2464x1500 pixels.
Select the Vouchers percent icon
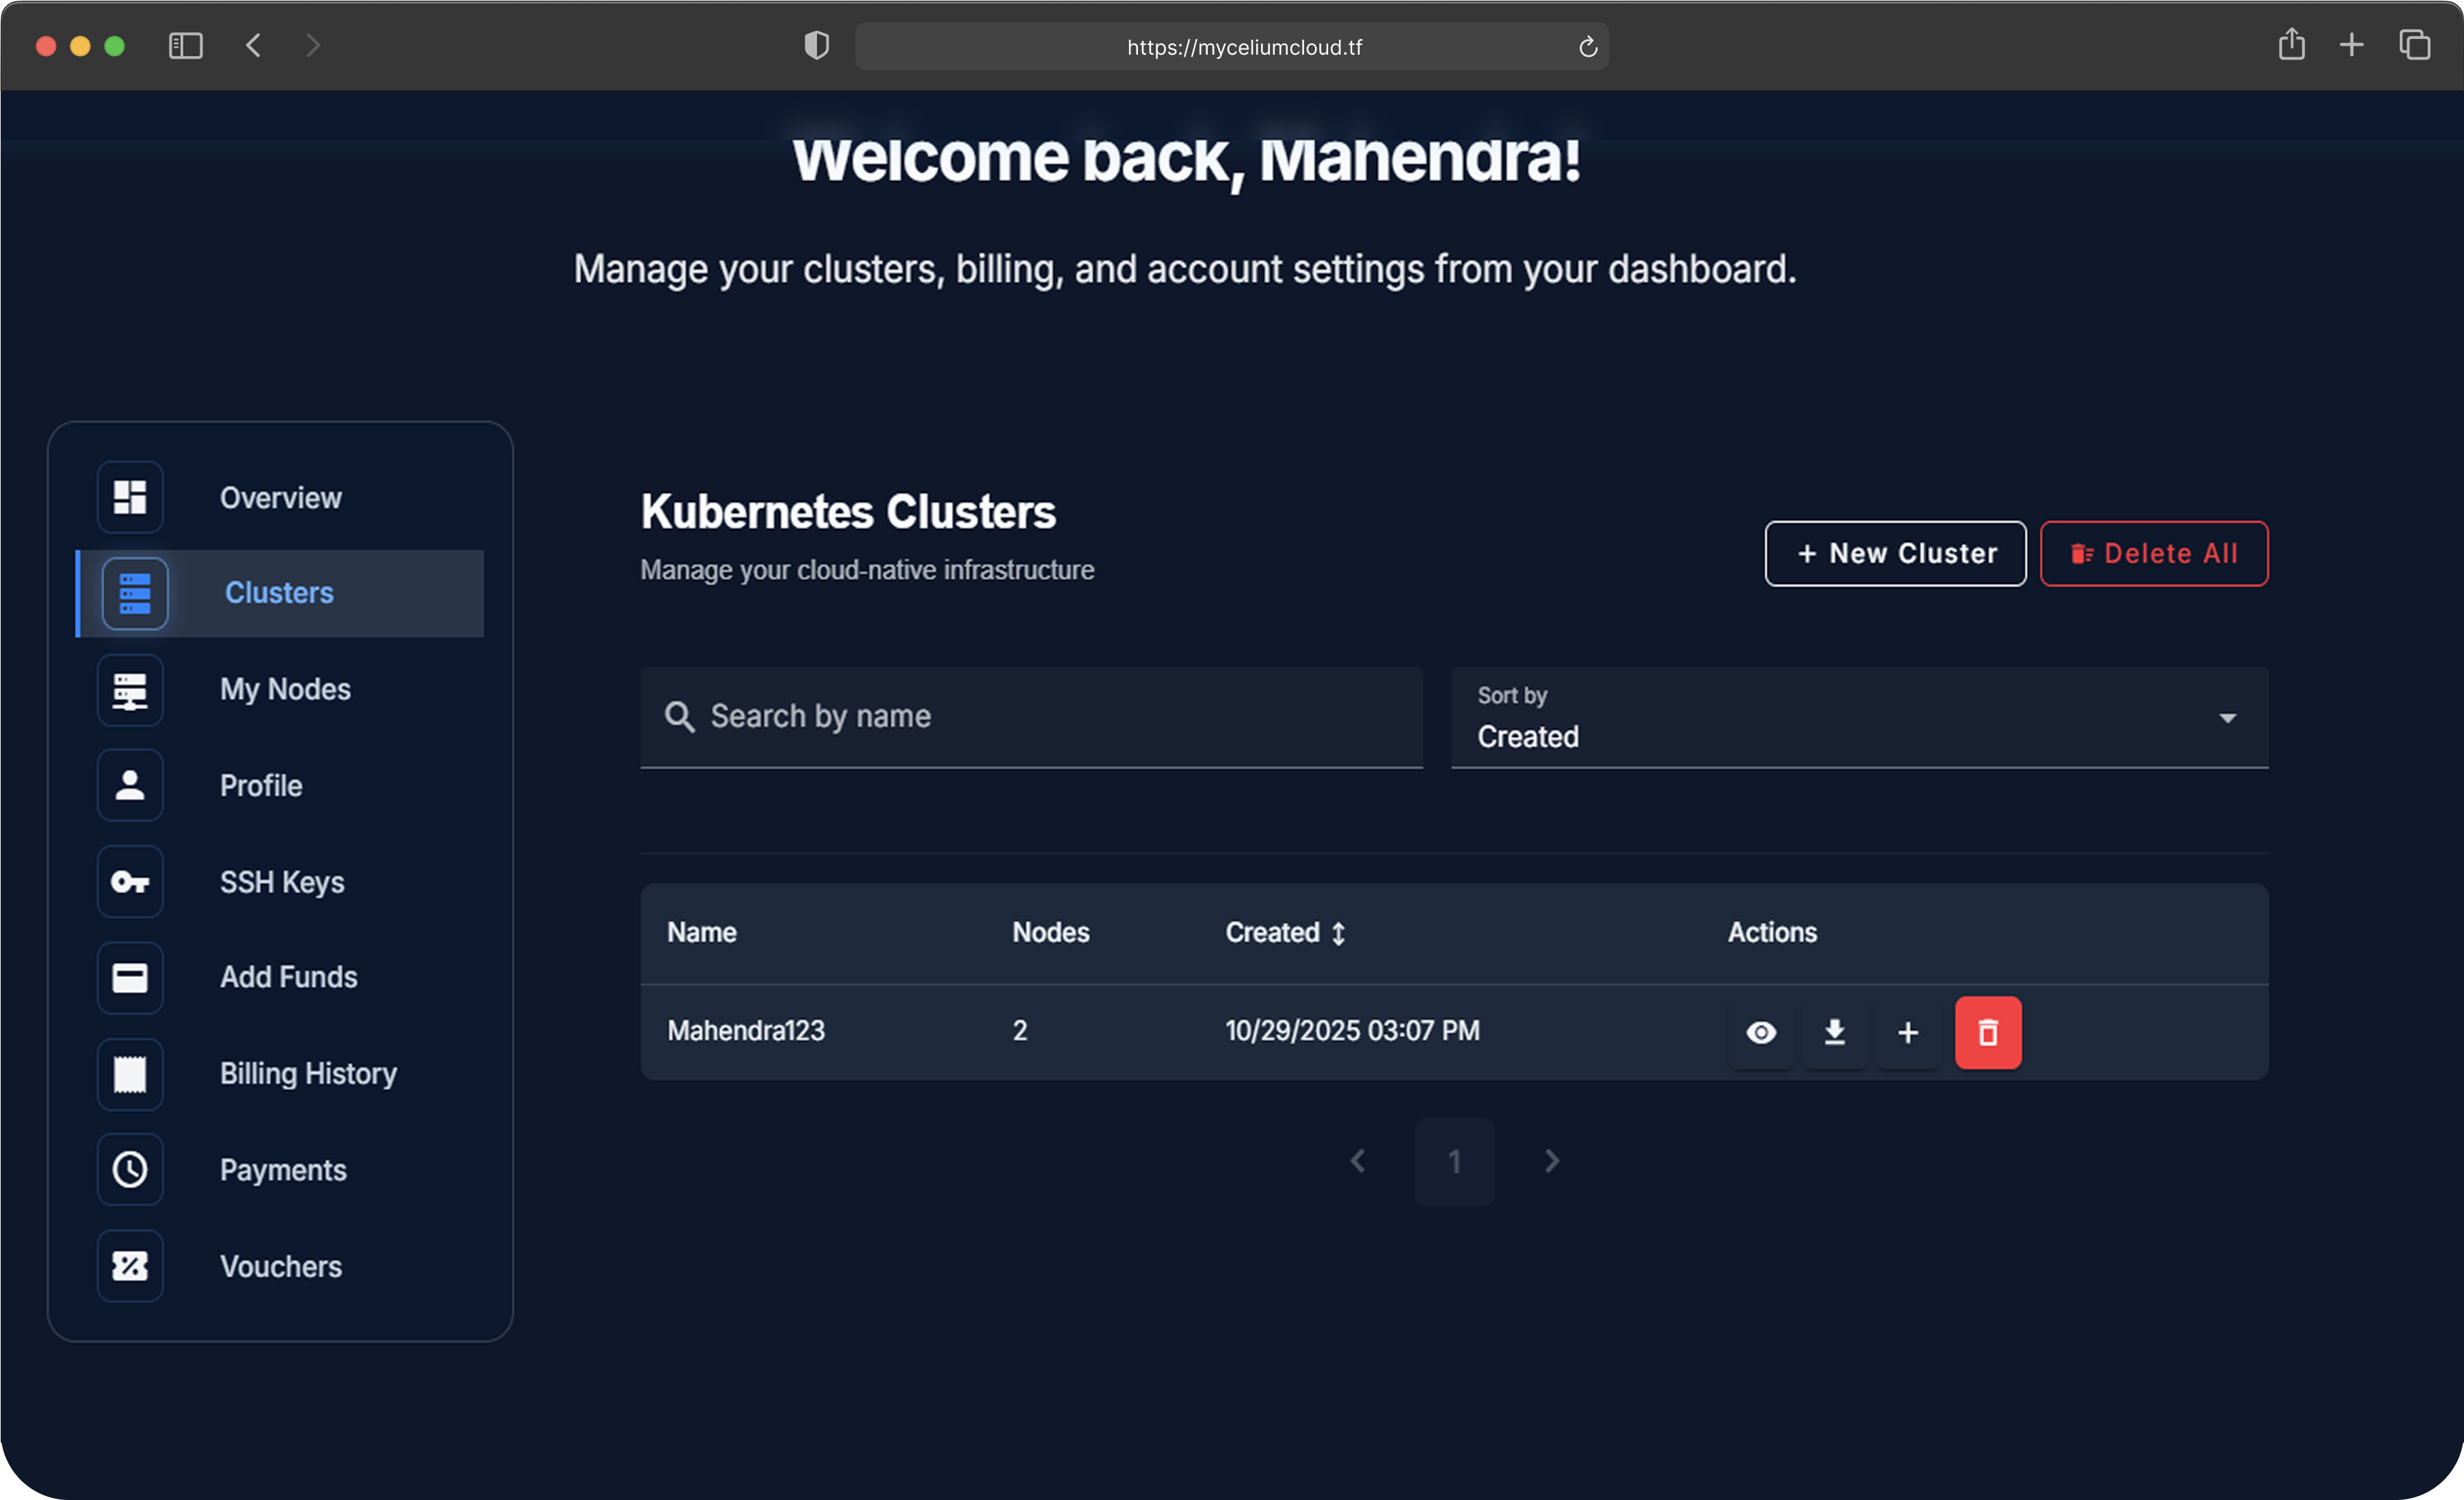130,1265
